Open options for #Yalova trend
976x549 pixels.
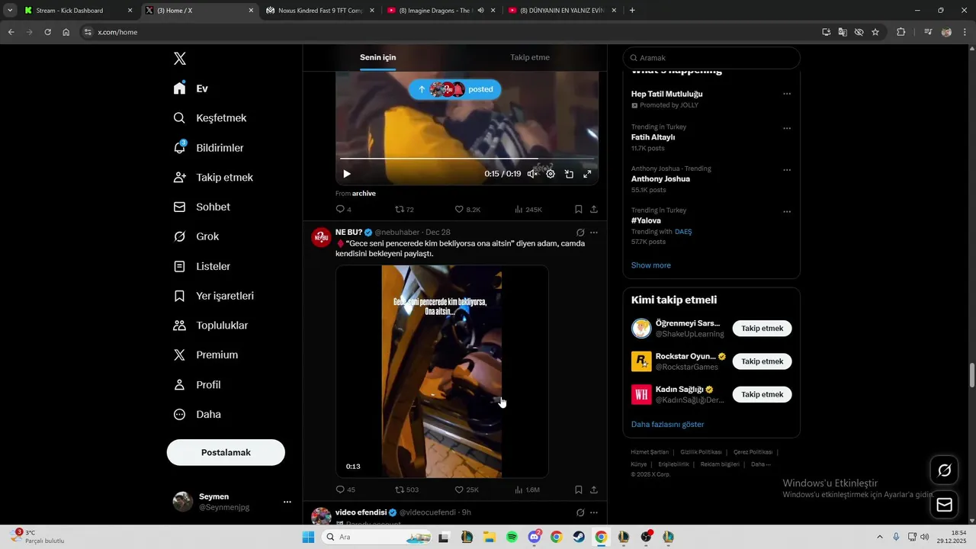pos(787,211)
